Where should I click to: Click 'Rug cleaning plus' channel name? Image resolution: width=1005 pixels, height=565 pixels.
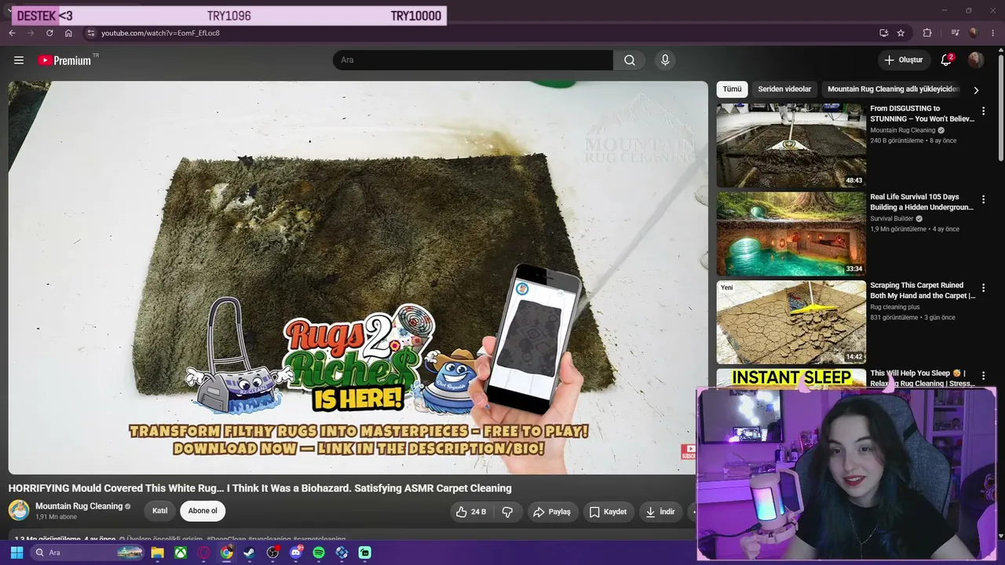894,307
